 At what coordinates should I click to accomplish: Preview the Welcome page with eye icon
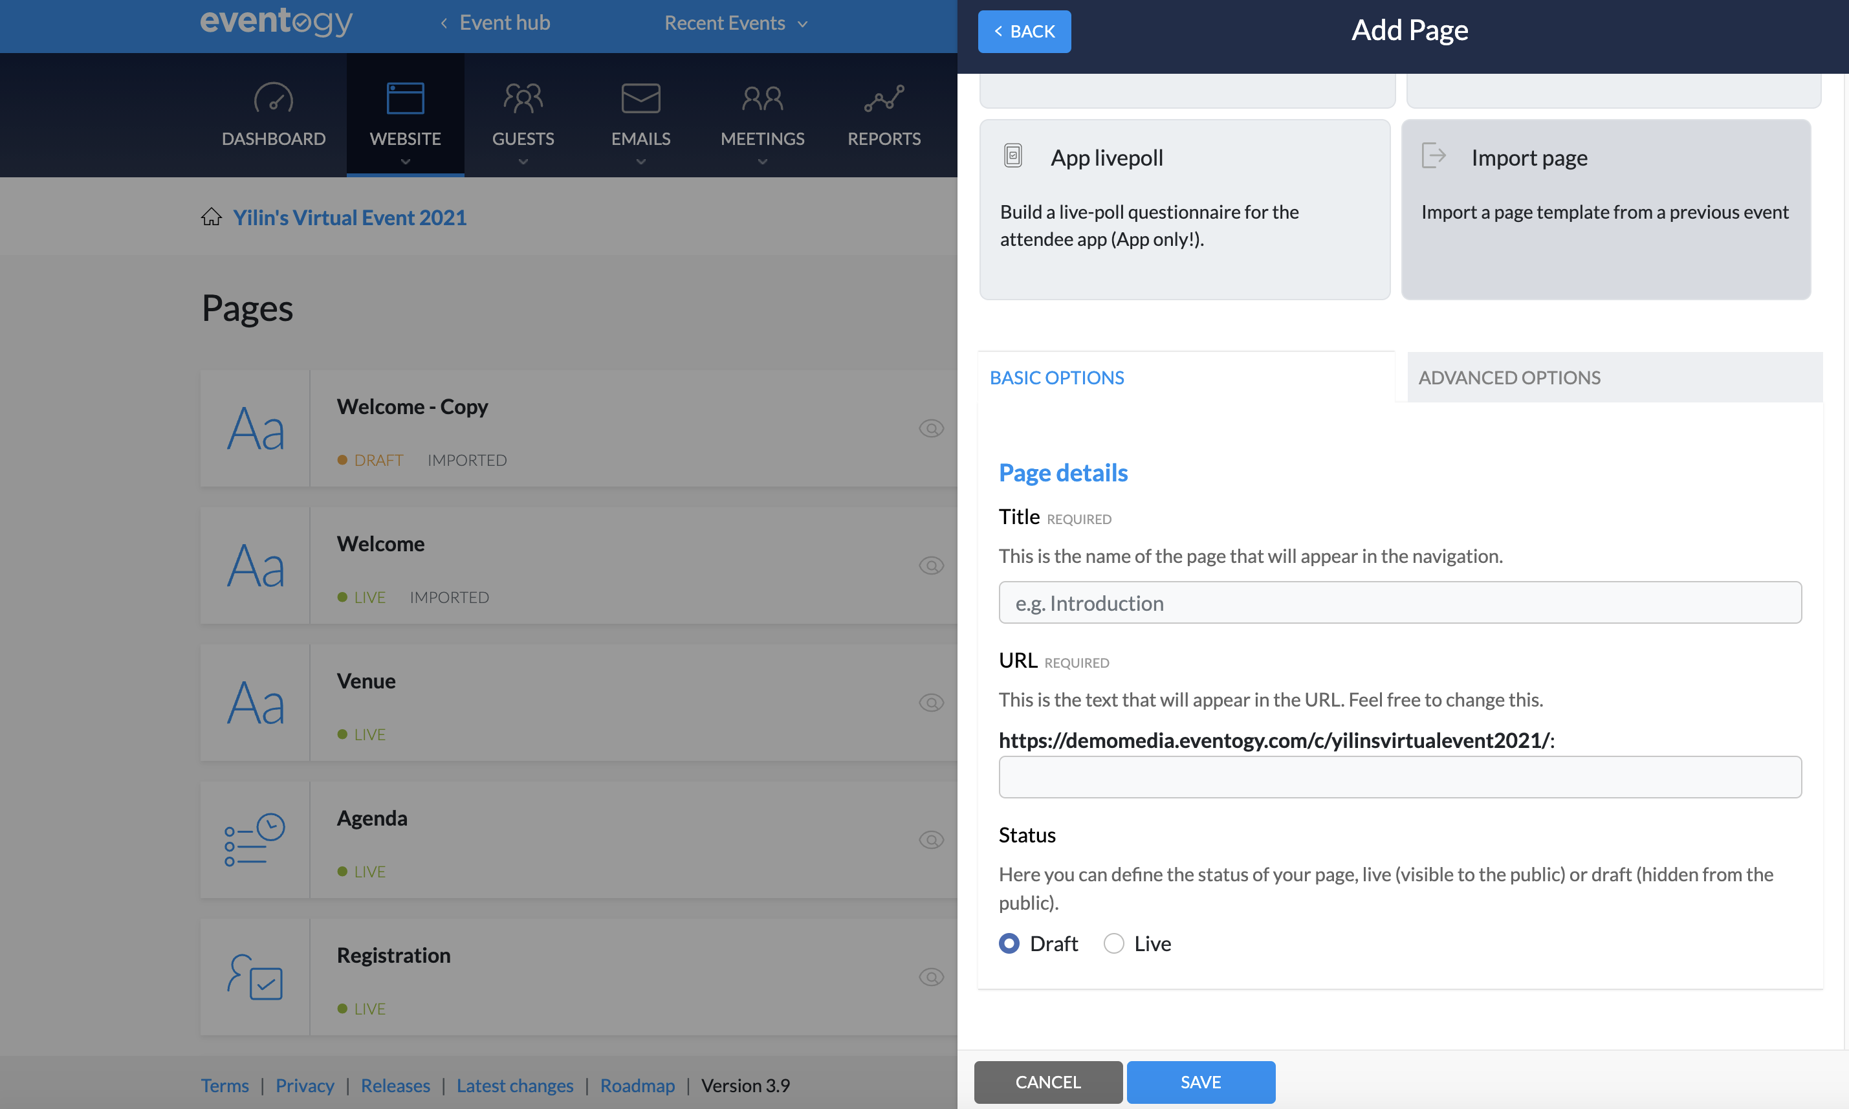point(931,565)
